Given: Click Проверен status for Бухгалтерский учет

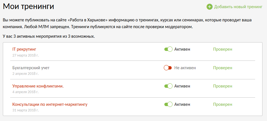Looking at the screenshot, I should pyautogui.click(x=223, y=68).
